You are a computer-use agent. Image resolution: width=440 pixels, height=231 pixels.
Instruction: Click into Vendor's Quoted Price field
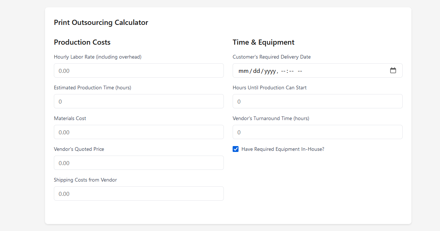pyautogui.click(x=138, y=163)
